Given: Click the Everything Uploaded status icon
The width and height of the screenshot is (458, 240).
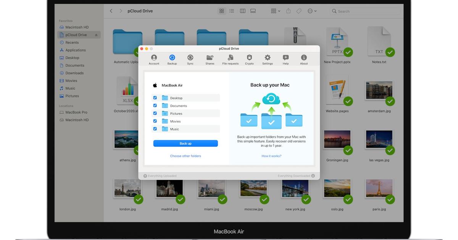Looking at the screenshot, I should (145, 176).
